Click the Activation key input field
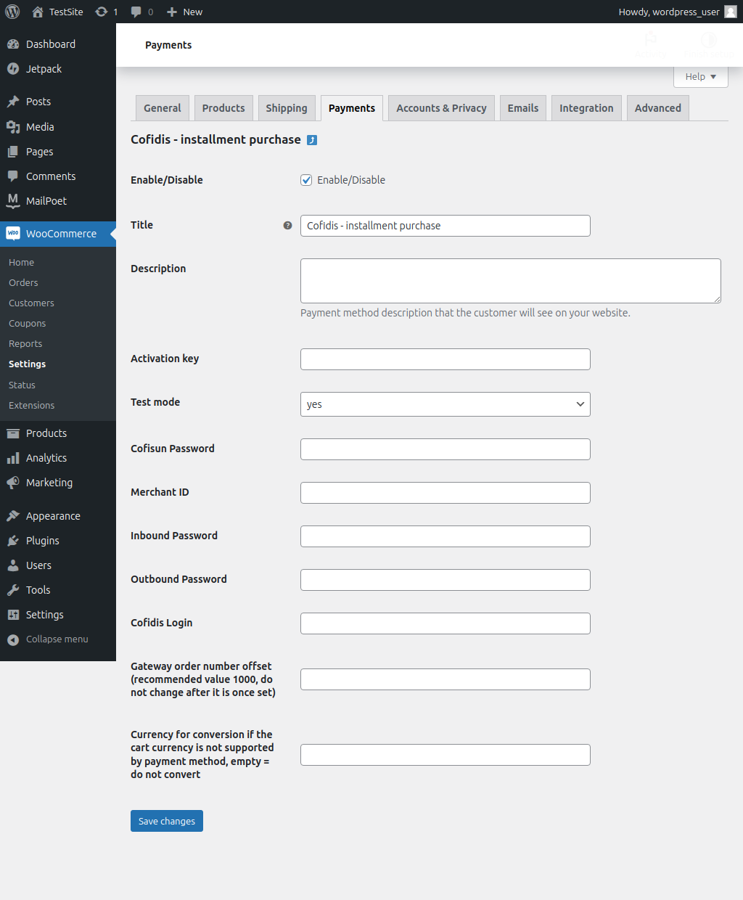Image resolution: width=743 pixels, height=900 pixels. click(x=445, y=359)
